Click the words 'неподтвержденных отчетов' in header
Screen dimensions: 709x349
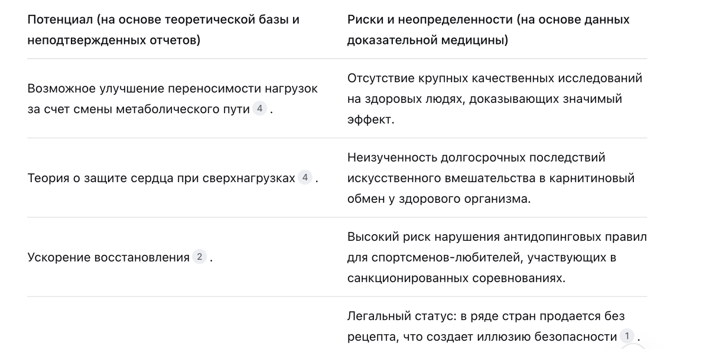coord(113,40)
